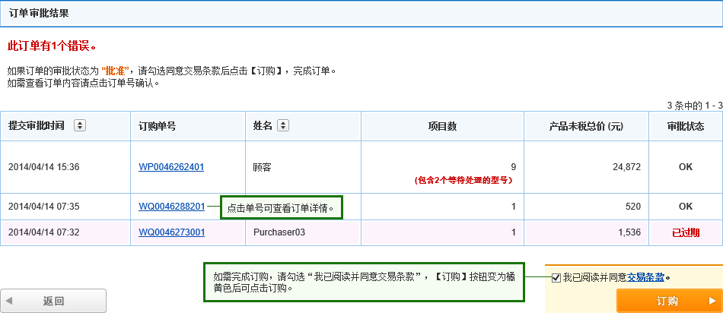
Task: Click the date 2014/04/14 15:36
Action: (44, 167)
